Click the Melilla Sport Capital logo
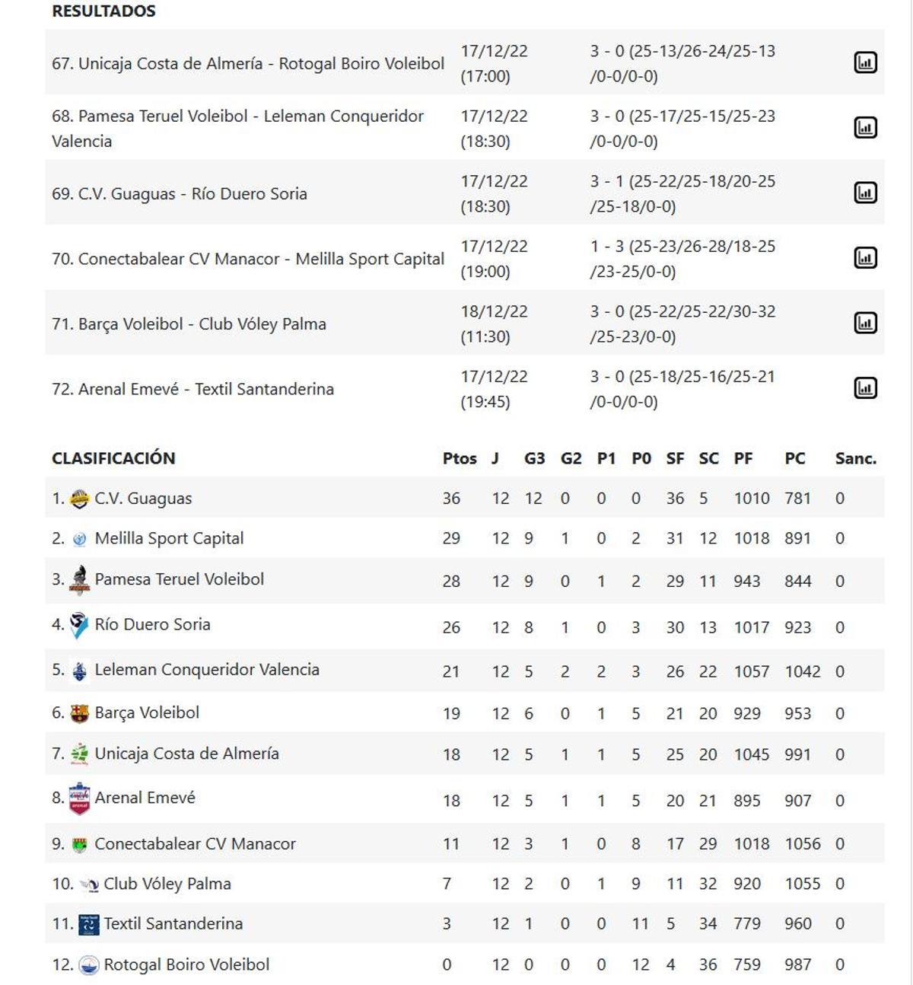Image resolution: width=913 pixels, height=985 pixels. click(x=78, y=537)
